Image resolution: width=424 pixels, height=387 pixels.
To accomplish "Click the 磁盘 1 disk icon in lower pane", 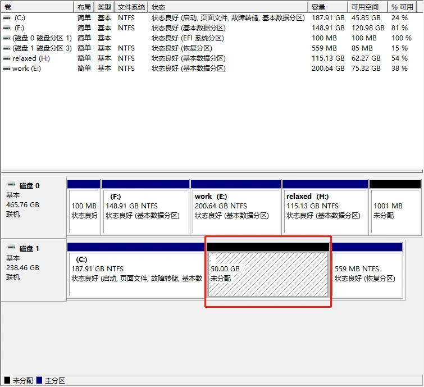I will pyautogui.click(x=11, y=248).
